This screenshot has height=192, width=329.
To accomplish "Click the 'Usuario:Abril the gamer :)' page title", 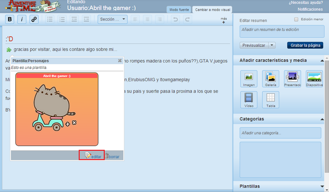I will pyautogui.click(x=101, y=8).
